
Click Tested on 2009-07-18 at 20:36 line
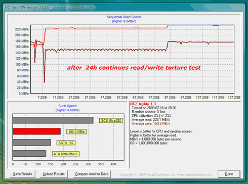[x=154, y=108]
